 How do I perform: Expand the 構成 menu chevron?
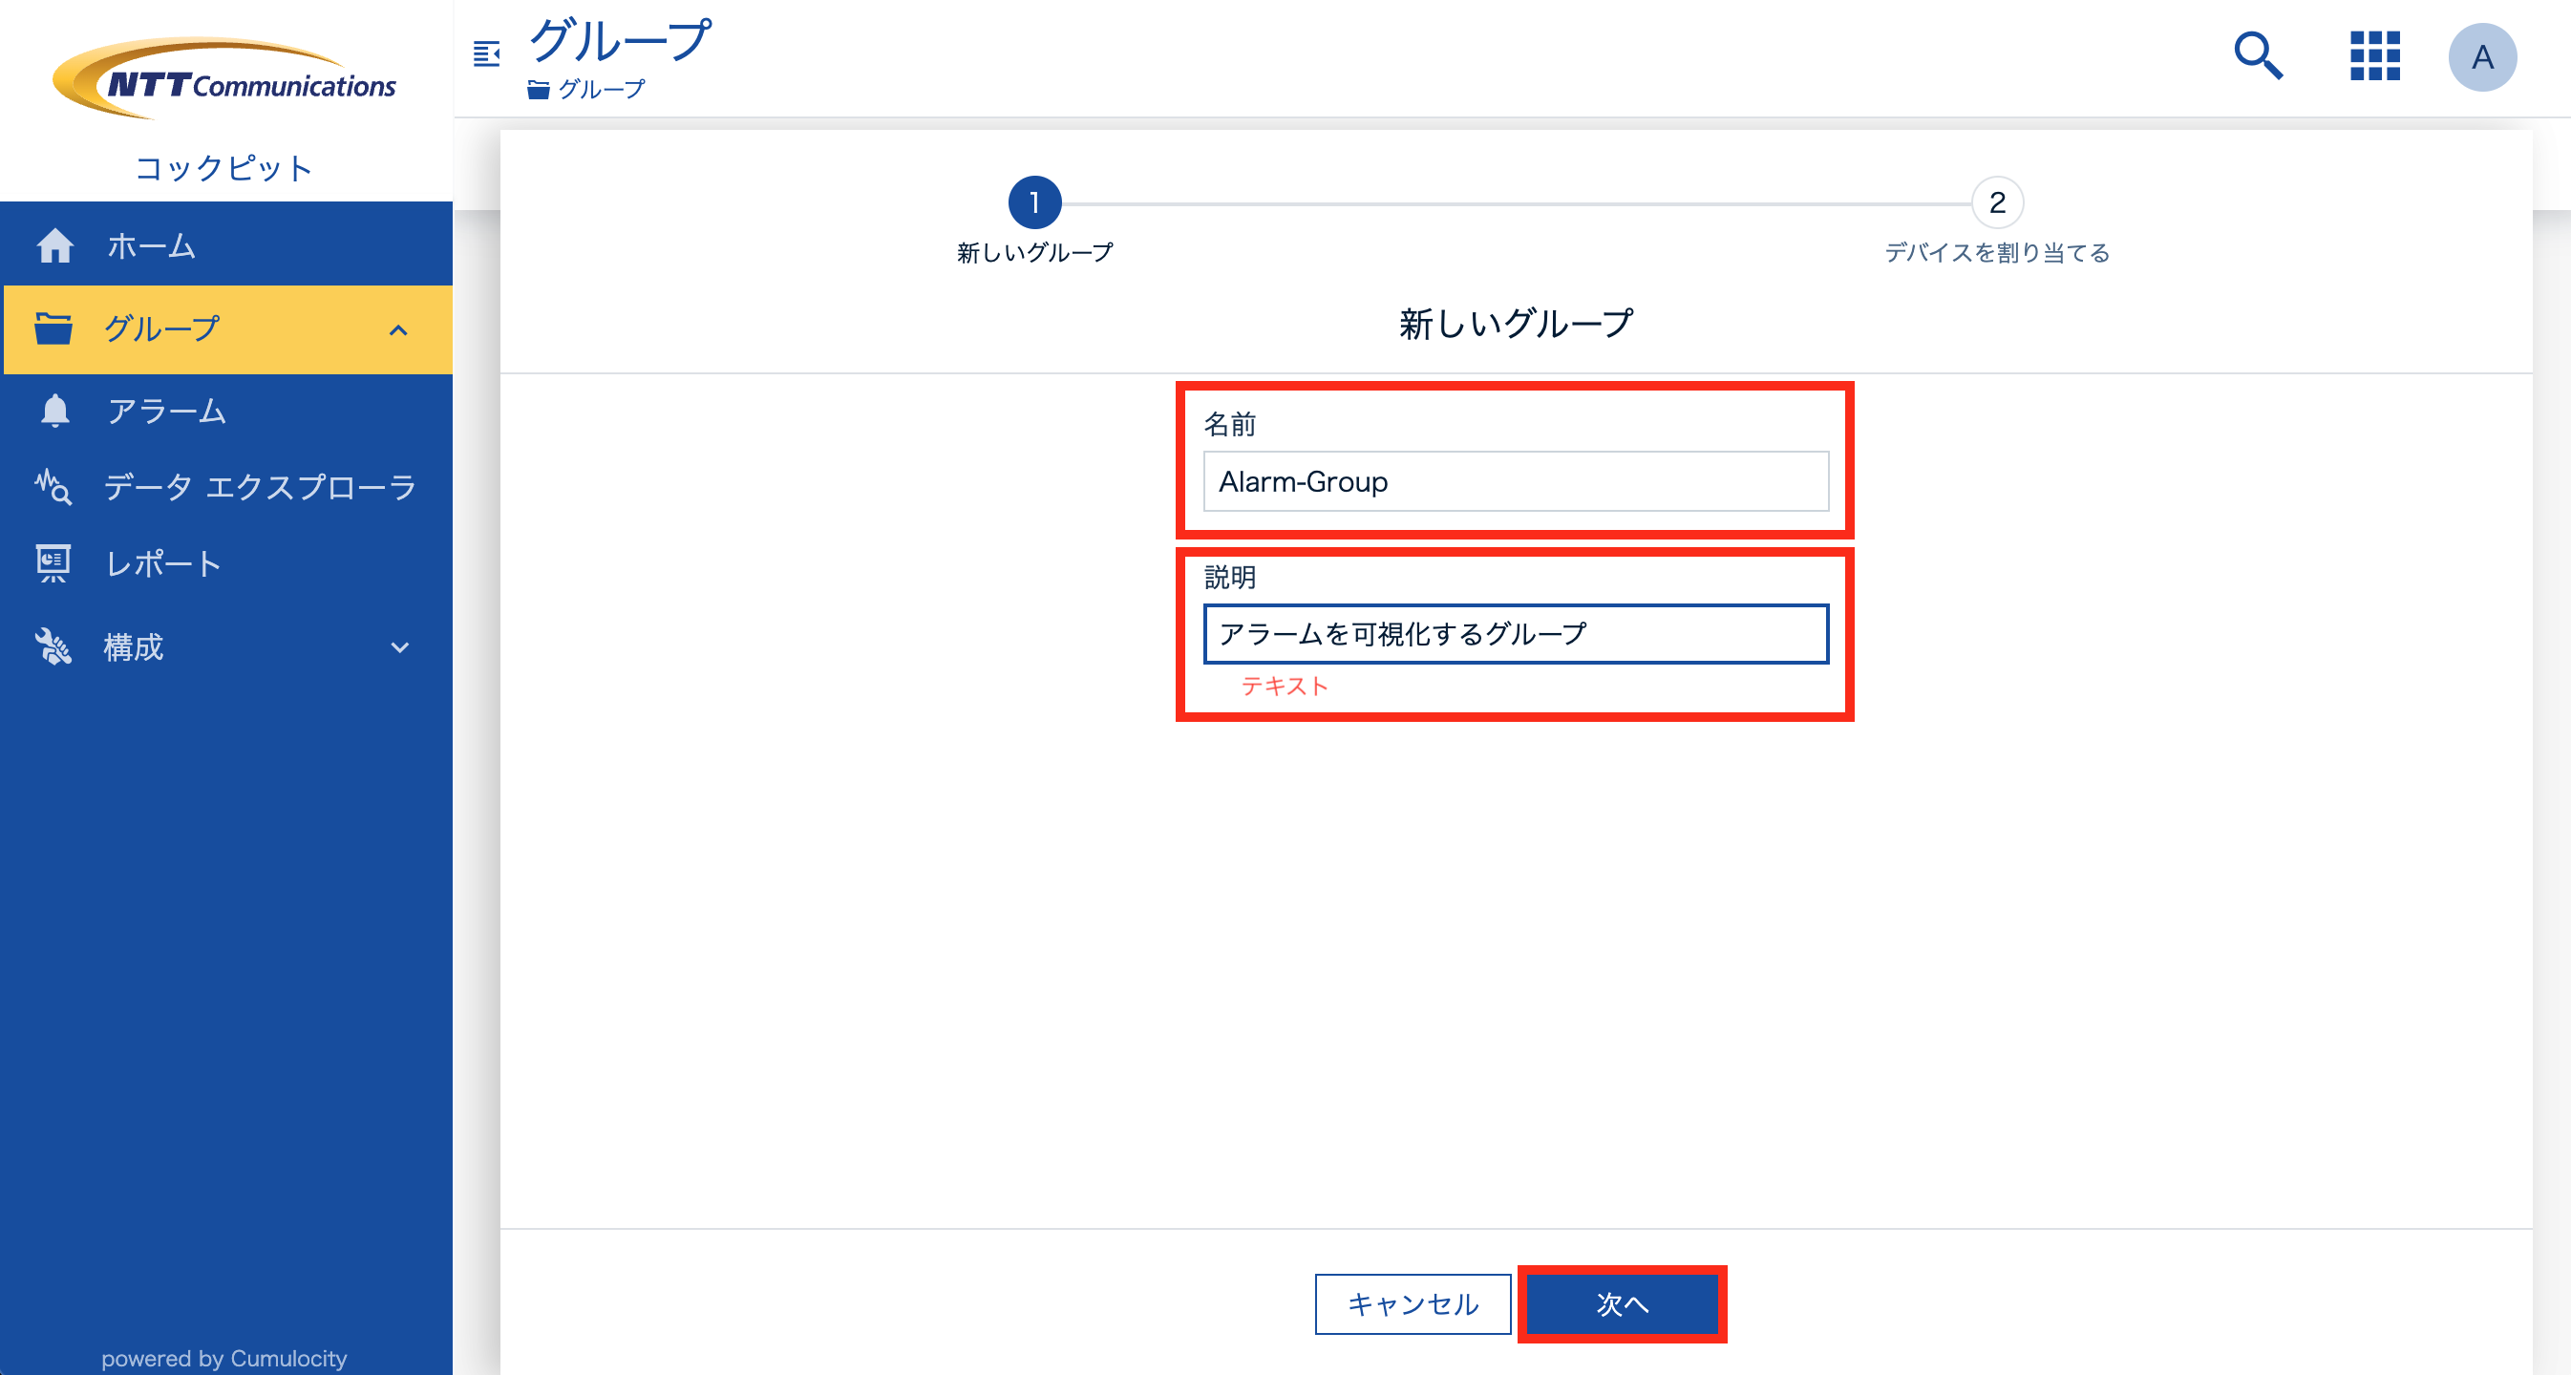coord(399,647)
